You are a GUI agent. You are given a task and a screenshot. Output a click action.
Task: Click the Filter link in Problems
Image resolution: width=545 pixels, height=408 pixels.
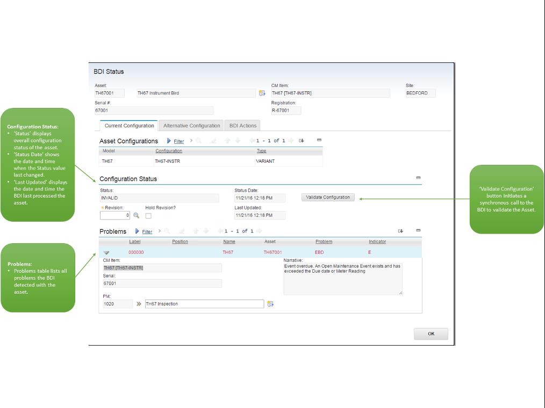pyautogui.click(x=147, y=231)
